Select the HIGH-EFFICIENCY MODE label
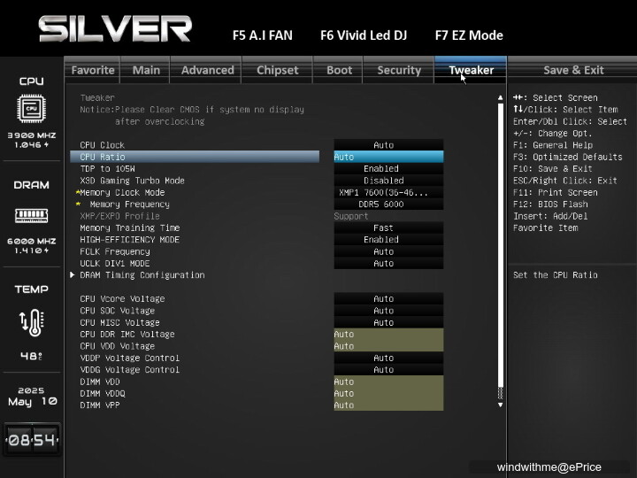 [x=129, y=239]
